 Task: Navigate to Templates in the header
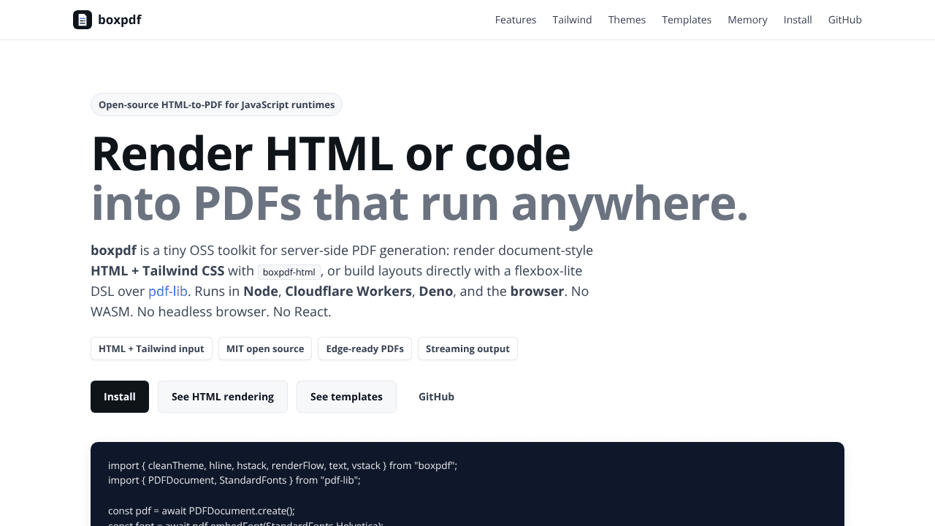pyautogui.click(x=687, y=20)
